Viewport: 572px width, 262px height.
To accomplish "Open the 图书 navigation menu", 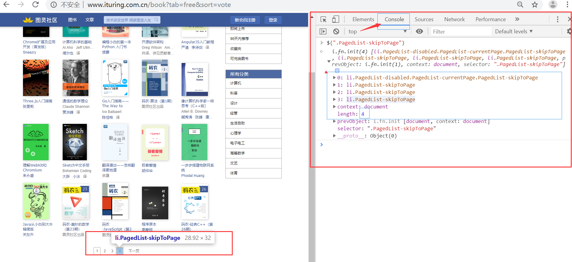I will tap(72, 20).
